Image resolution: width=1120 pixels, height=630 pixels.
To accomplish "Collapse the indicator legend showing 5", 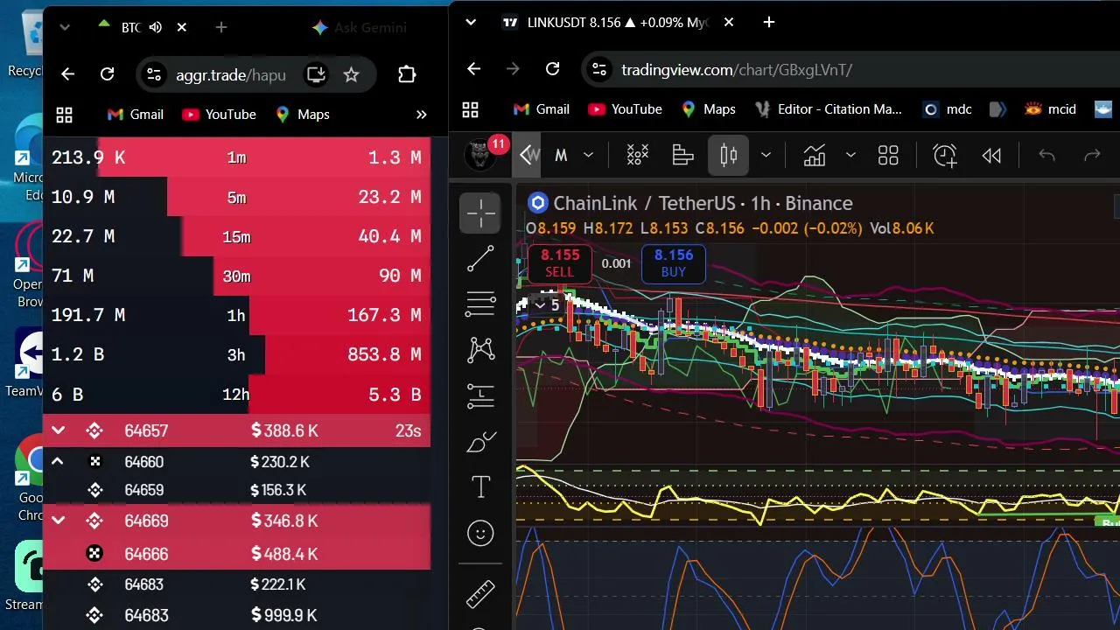I will pos(548,305).
